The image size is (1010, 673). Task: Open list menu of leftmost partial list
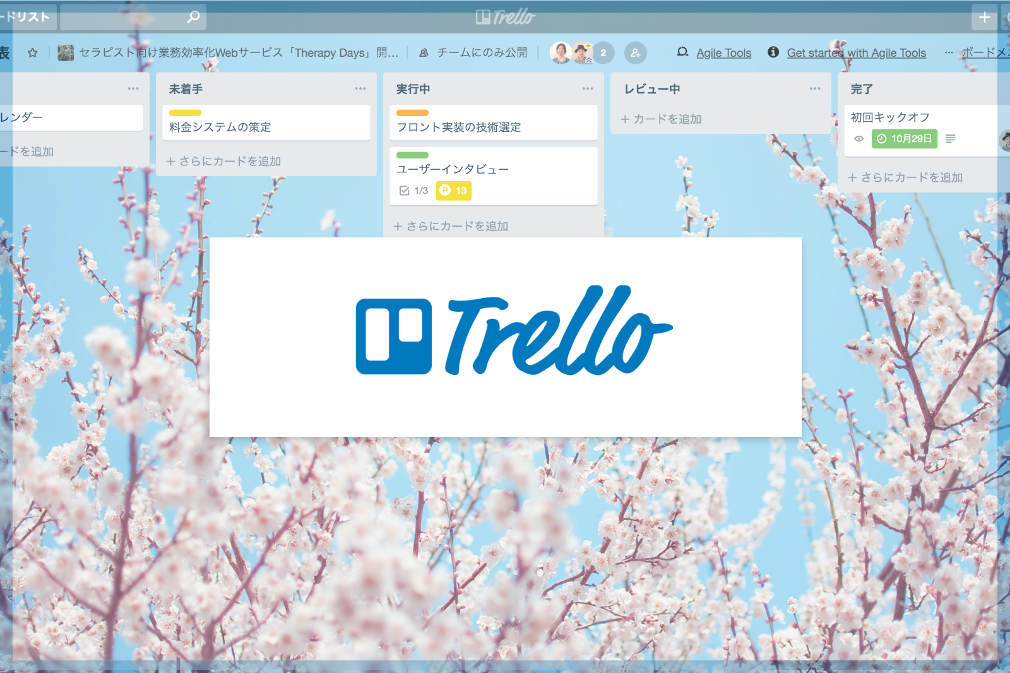click(x=133, y=88)
